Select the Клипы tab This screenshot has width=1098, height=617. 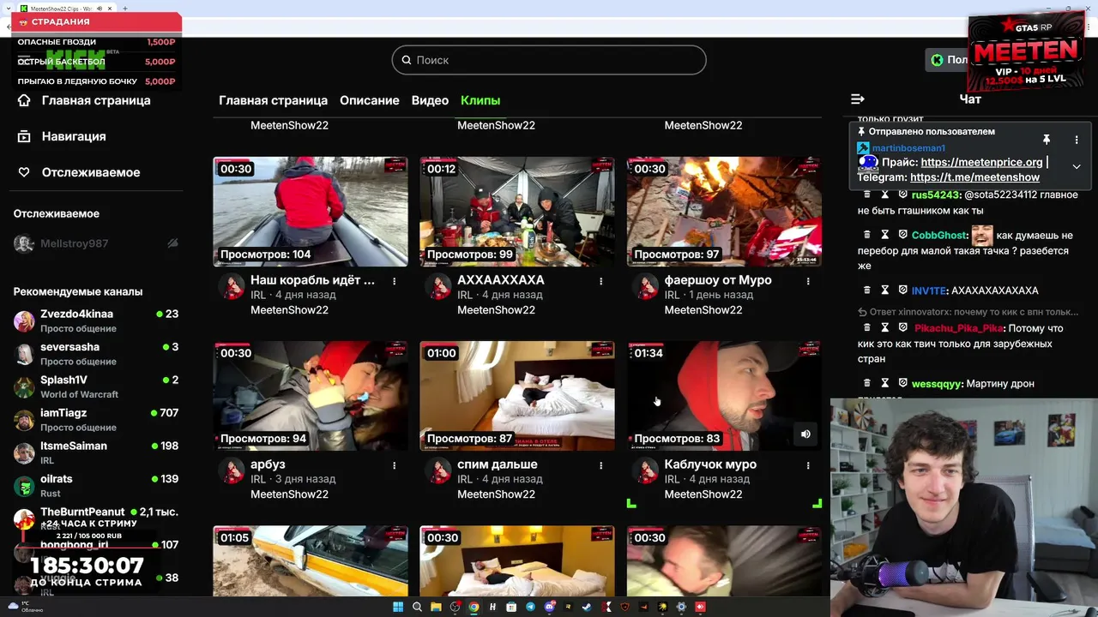[x=480, y=100]
